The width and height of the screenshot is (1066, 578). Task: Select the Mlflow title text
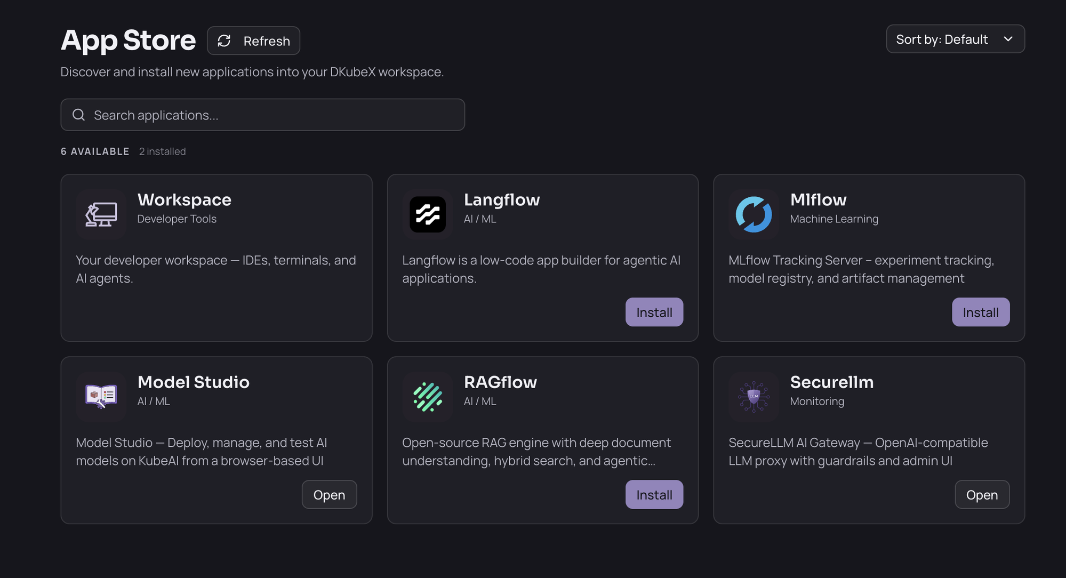pyautogui.click(x=818, y=199)
